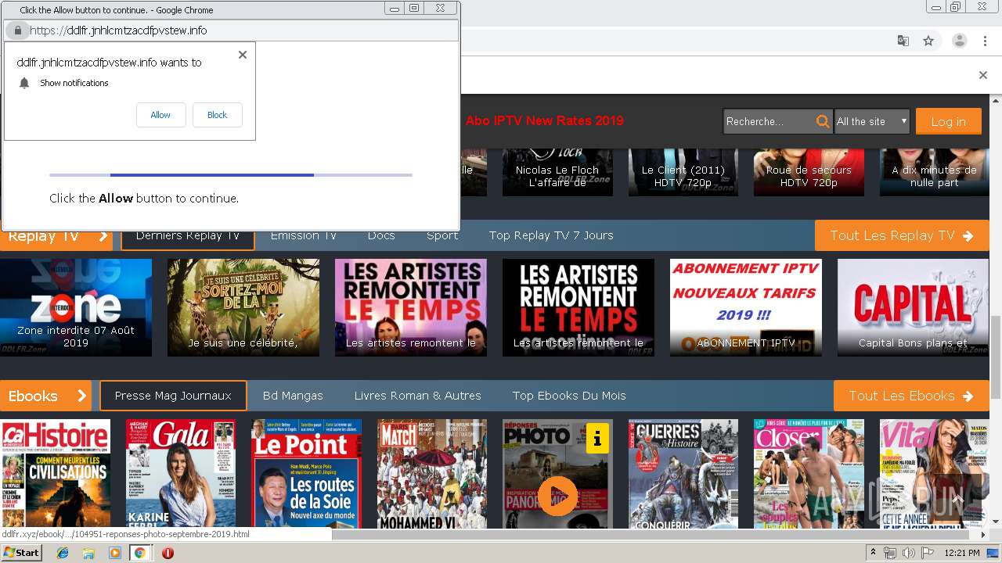Open Nicolas Le Floch thumbnail
Image resolution: width=1002 pixels, height=563 pixels.
click(x=557, y=172)
